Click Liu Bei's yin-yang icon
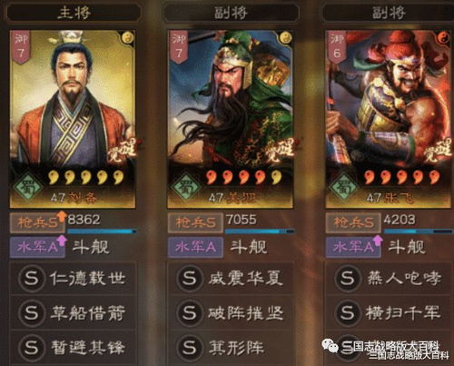Screen dimensions: 454x366 tap(127, 38)
